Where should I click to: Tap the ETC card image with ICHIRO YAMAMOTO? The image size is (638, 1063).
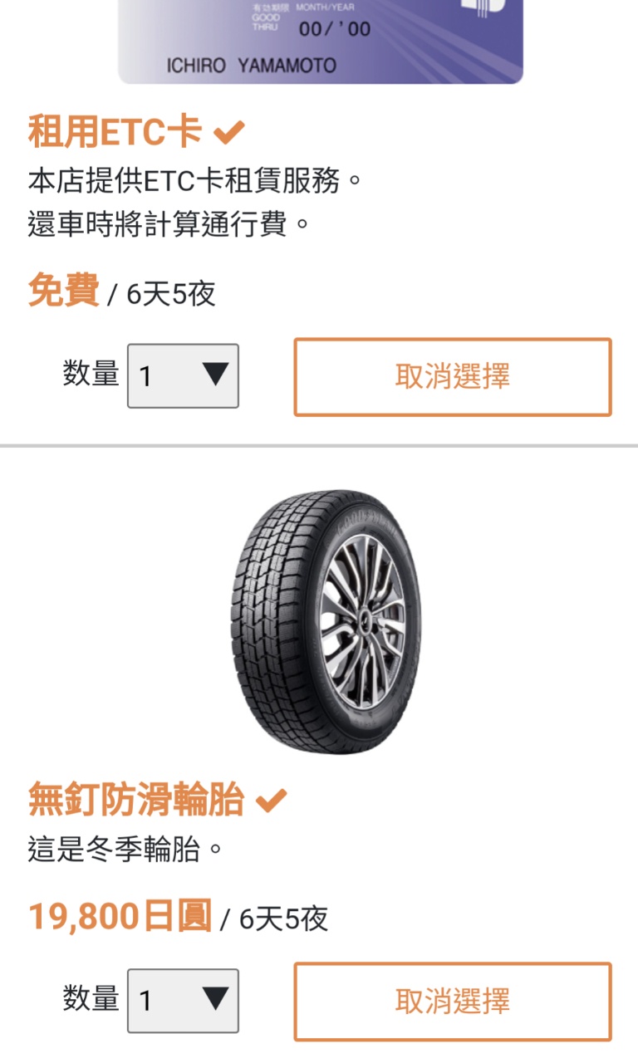321,42
